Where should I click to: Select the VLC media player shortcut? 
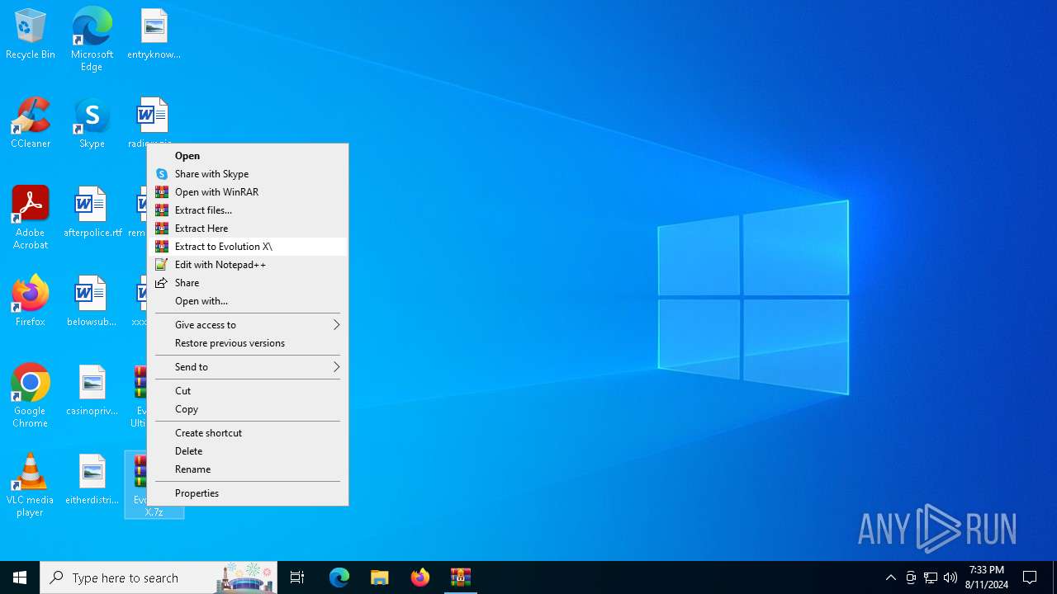point(31,485)
